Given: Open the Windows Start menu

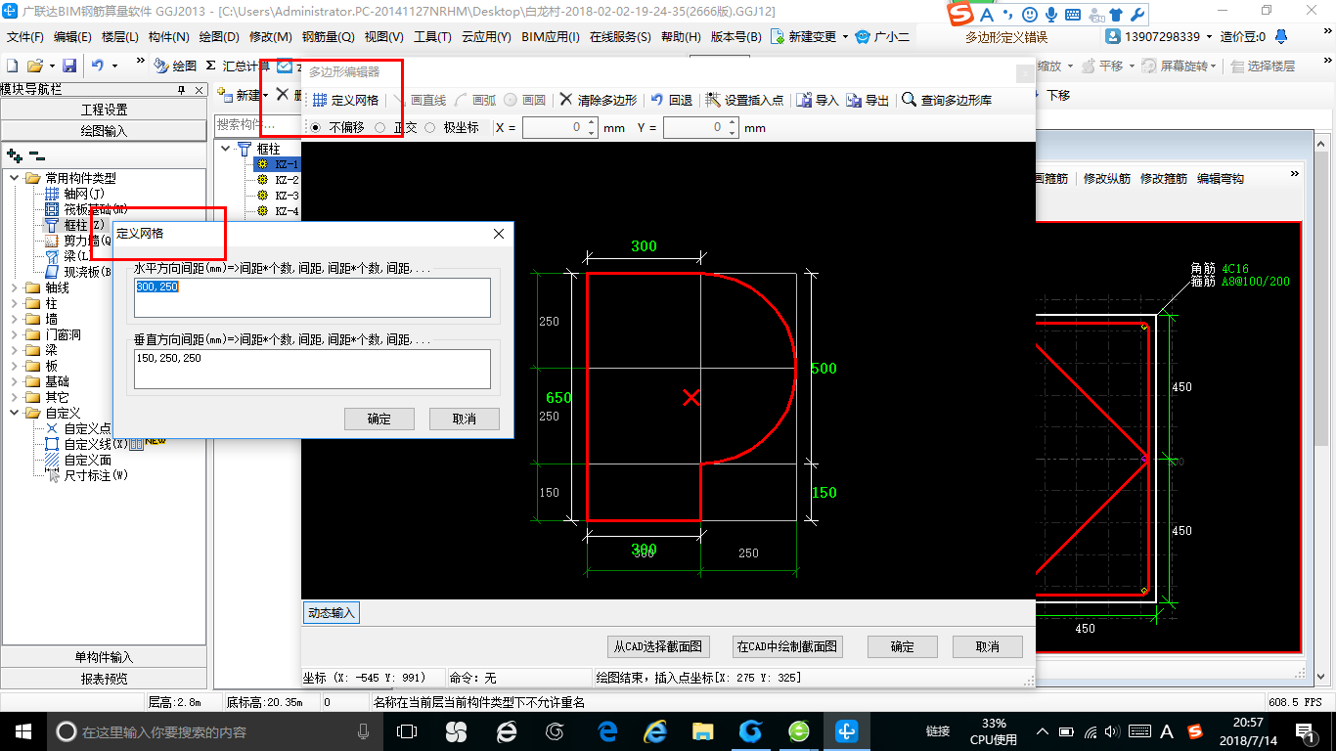Looking at the screenshot, I should coord(22,730).
